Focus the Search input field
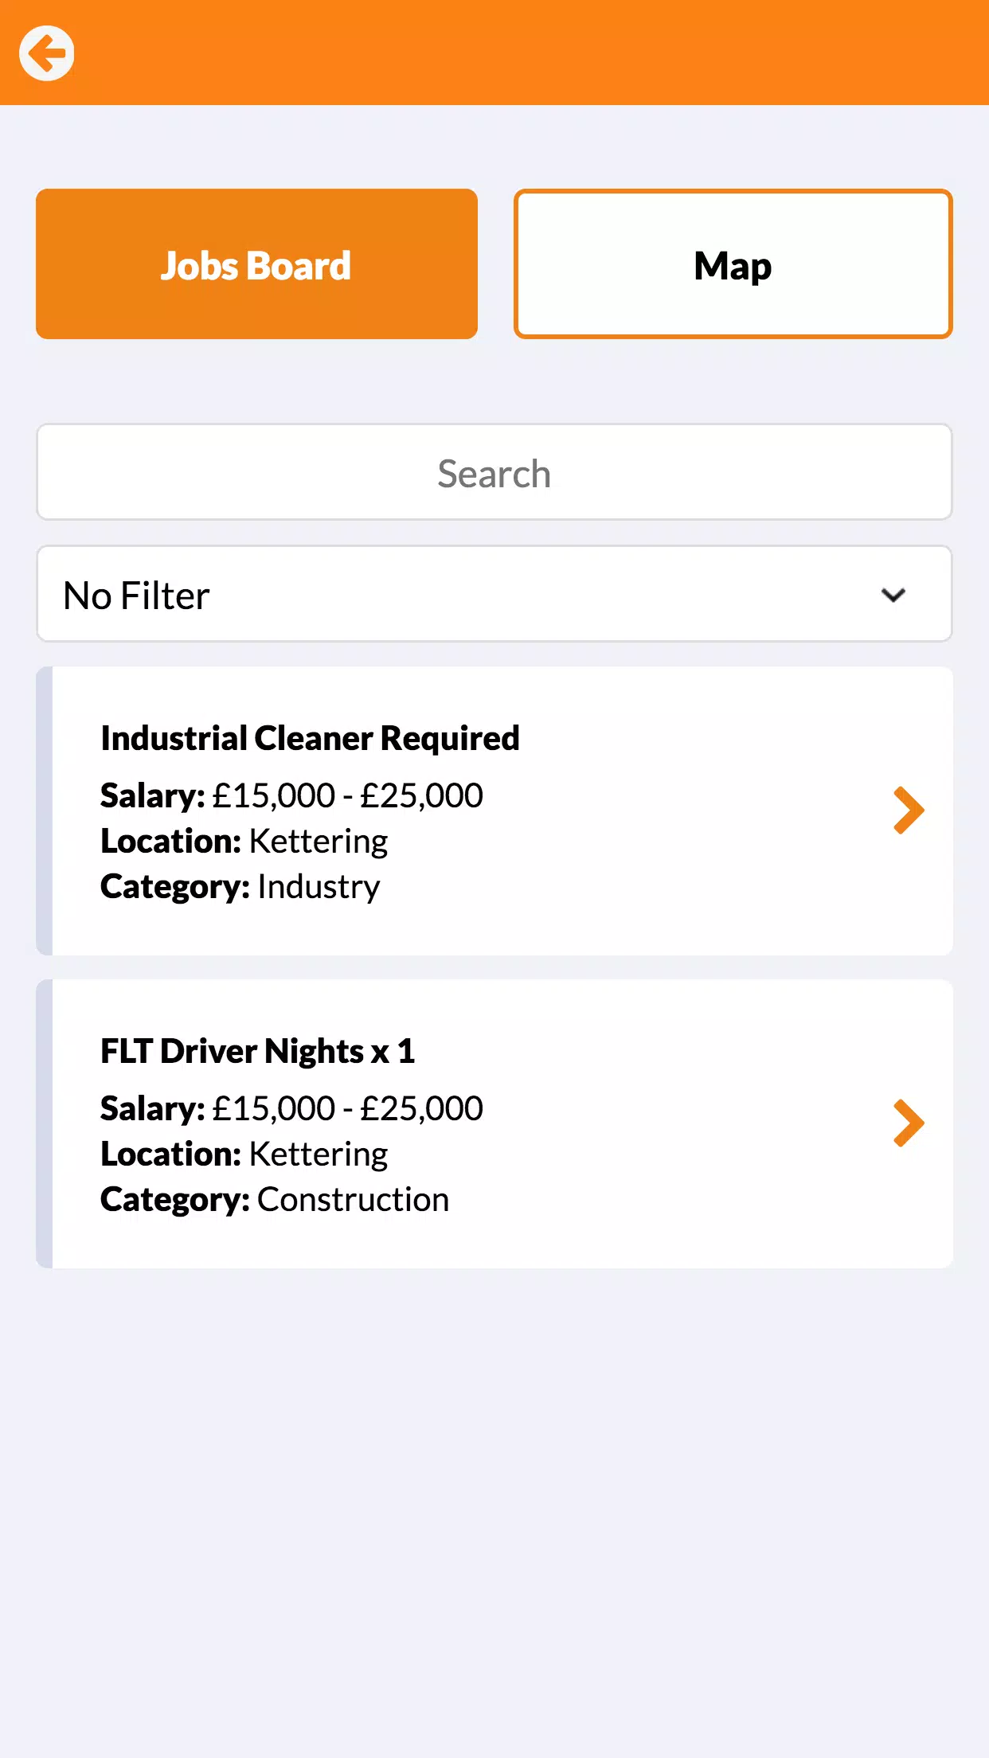The width and height of the screenshot is (989, 1758). click(494, 472)
